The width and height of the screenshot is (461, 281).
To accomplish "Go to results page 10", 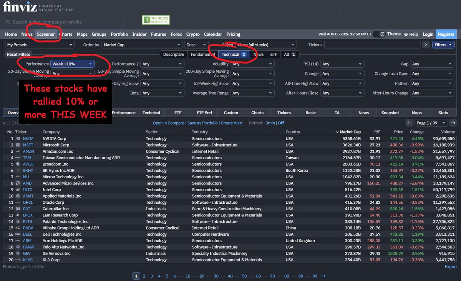I will click(188, 276).
